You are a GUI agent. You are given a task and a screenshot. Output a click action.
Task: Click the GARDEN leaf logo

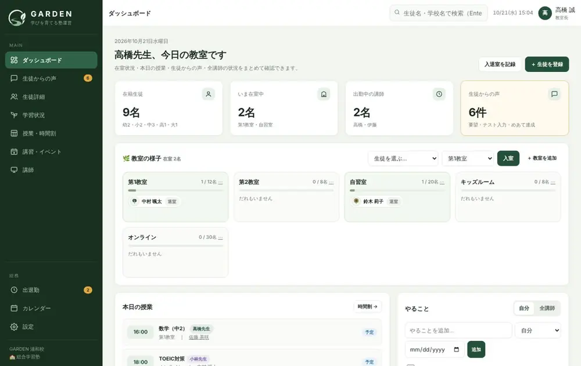(17, 17)
